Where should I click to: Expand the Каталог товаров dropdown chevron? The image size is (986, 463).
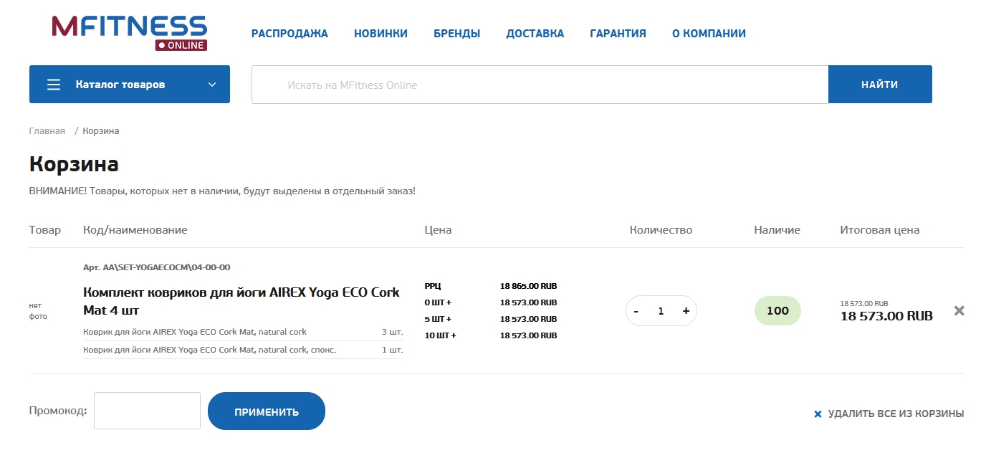pyautogui.click(x=212, y=85)
